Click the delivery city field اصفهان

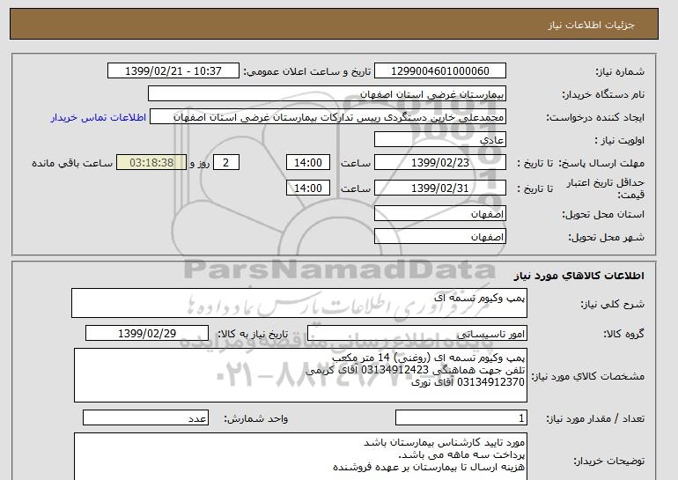click(x=439, y=237)
